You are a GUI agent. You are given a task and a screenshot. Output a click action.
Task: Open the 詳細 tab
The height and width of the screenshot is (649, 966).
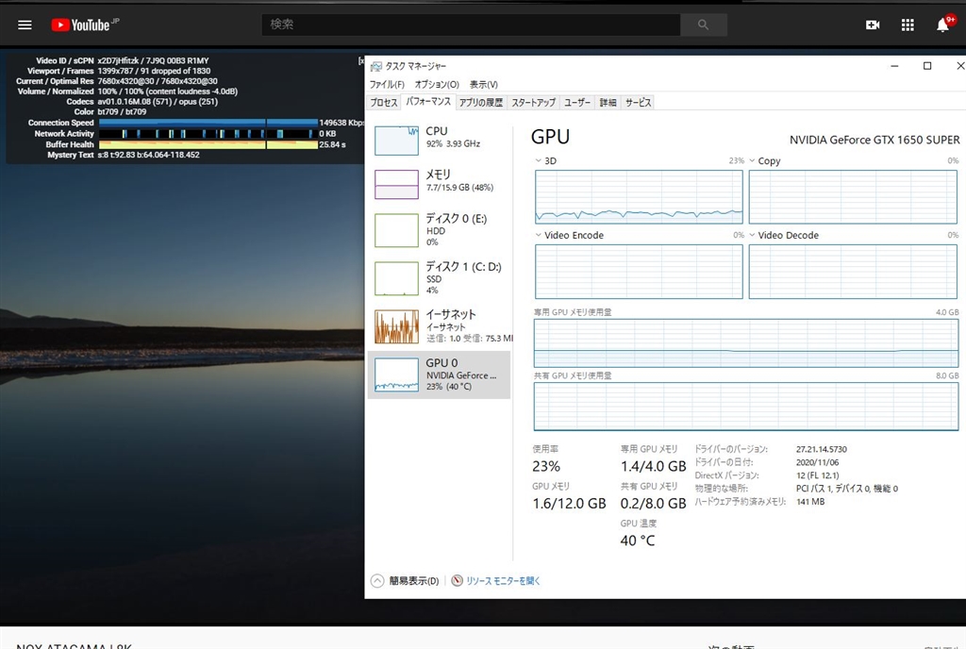tap(608, 102)
